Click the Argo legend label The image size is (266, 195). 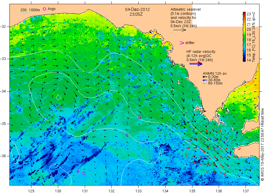tap(51, 9)
